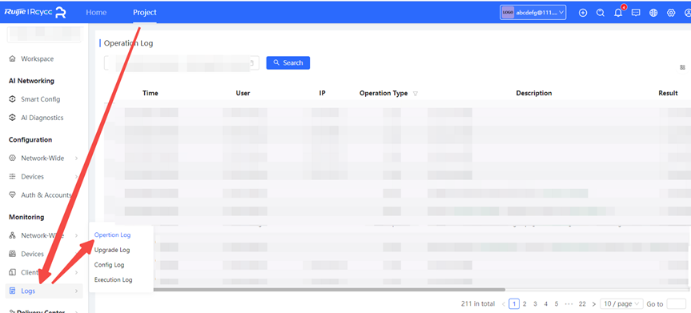This screenshot has width=691, height=313.
Task: Click the Workspace home icon
Action: (x=12, y=58)
